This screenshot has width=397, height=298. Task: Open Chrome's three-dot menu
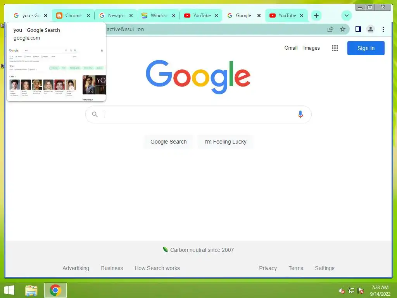[383, 29]
